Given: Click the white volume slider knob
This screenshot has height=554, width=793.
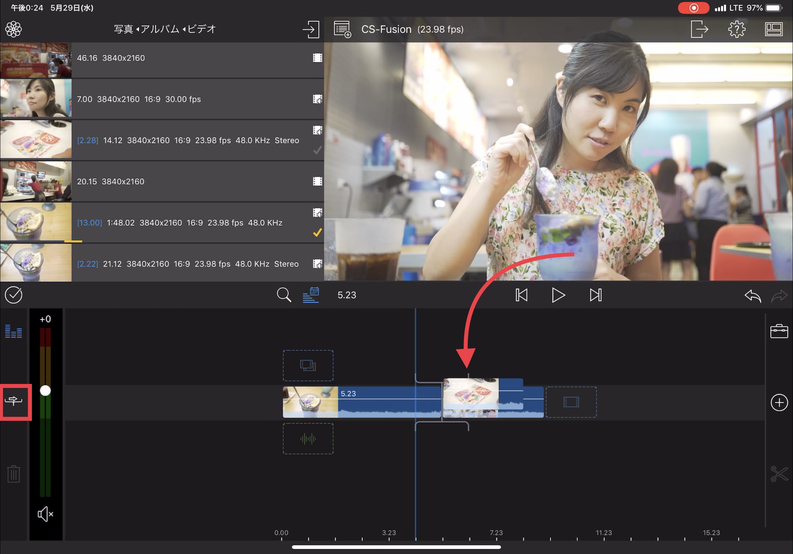Looking at the screenshot, I should pyautogui.click(x=45, y=390).
